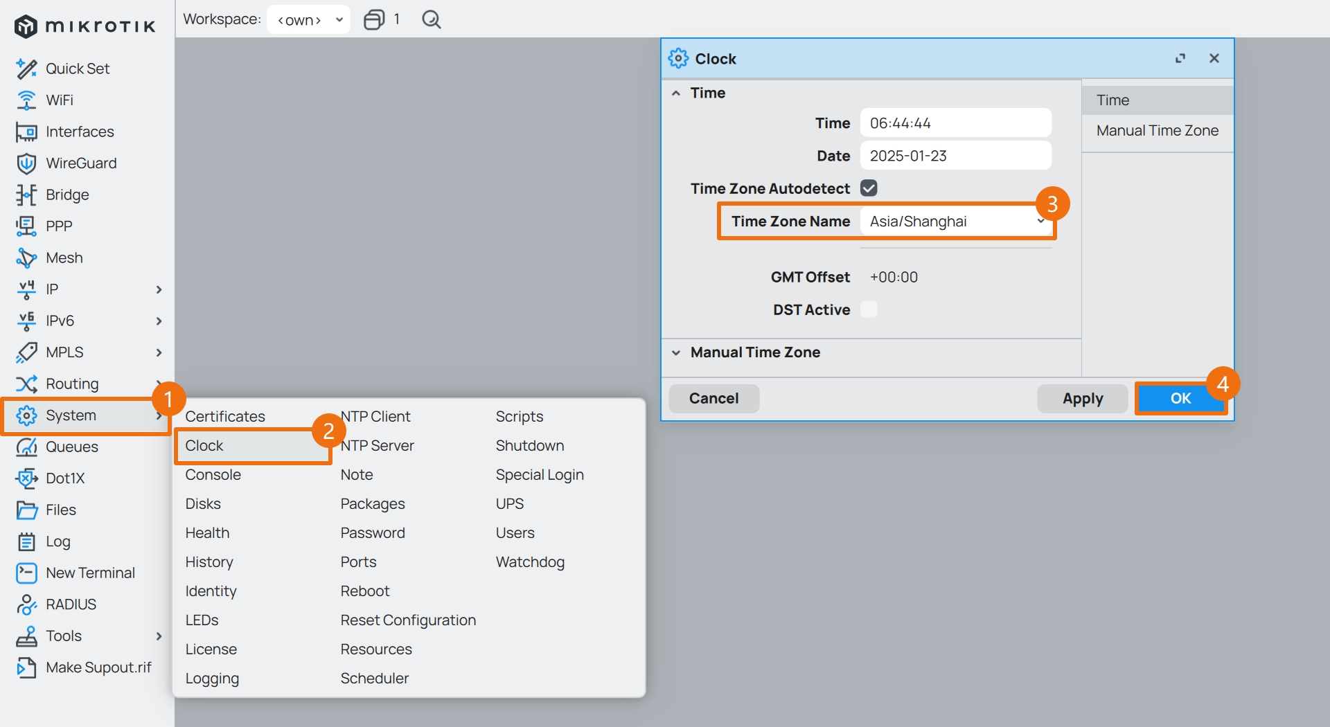Click the IP v4 icon

point(26,289)
